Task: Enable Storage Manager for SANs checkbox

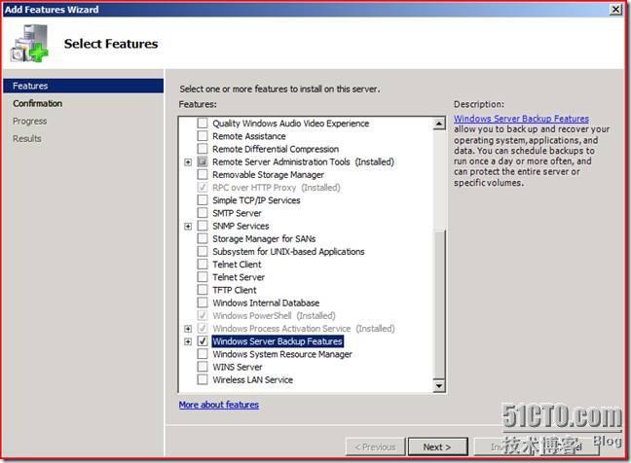Action: 203,238
